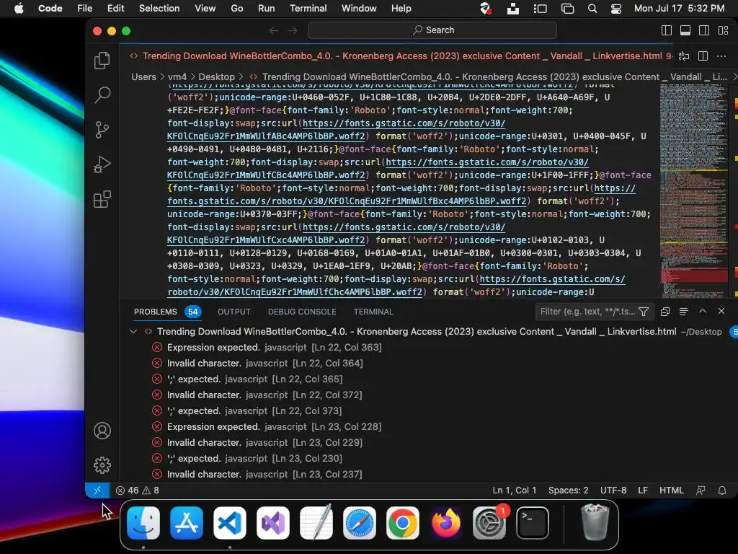
Task: Open the Accounts menu icon
Action: coord(102,431)
